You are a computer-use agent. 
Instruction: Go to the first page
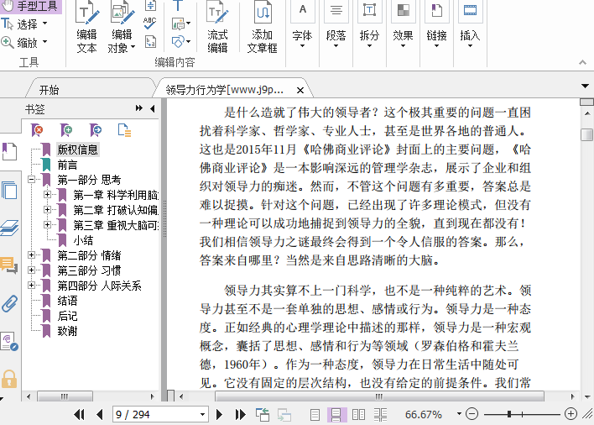pyautogui.click(x=79, y=414)
